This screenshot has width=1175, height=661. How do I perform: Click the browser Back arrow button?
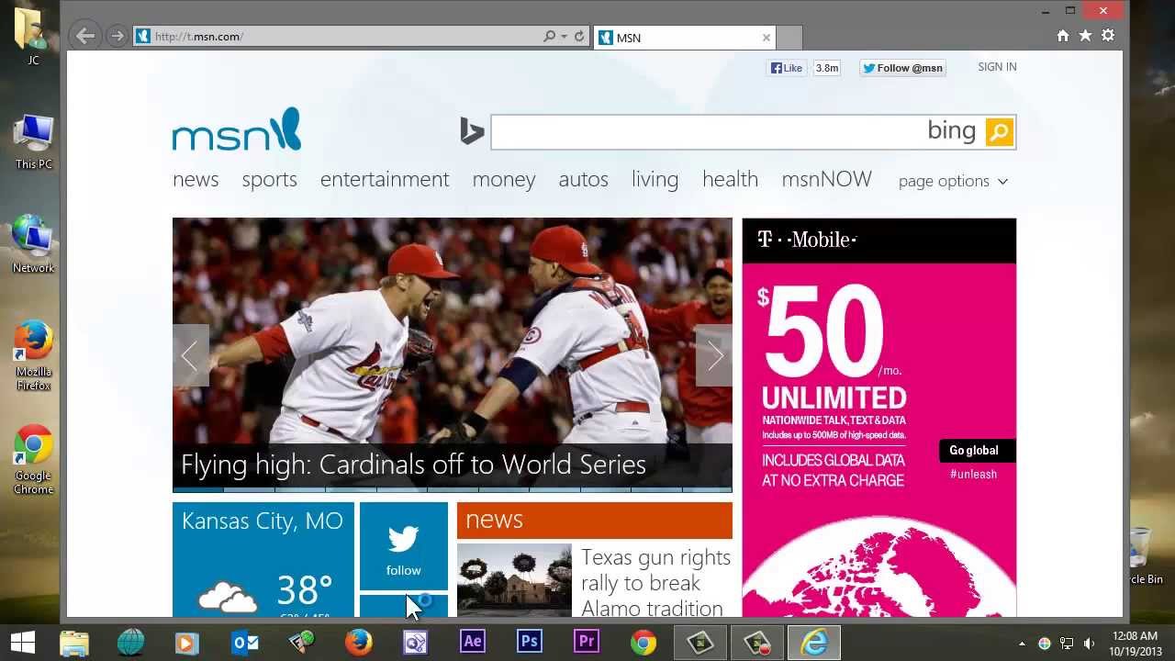(85, 36)
